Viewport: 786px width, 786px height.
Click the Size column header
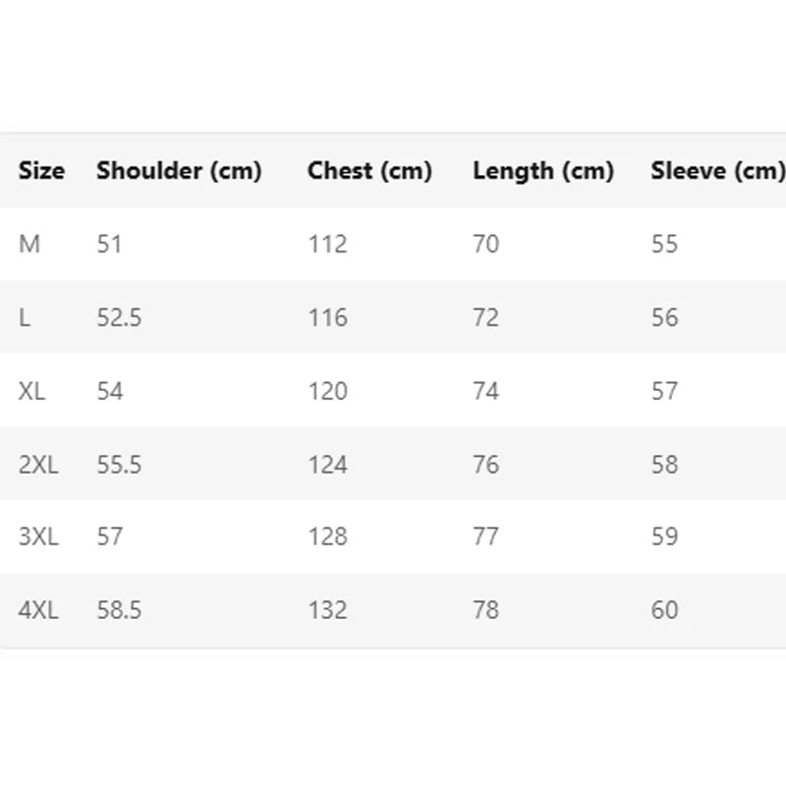pos(41,171)
